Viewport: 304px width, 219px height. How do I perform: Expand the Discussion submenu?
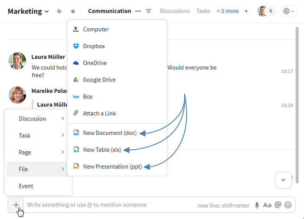pos(38,119)
